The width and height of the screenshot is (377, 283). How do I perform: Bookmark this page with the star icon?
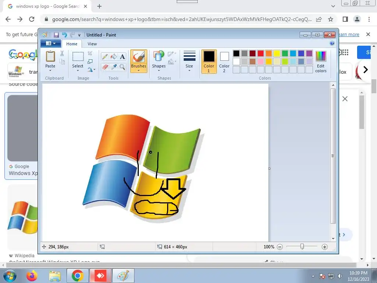331,19
